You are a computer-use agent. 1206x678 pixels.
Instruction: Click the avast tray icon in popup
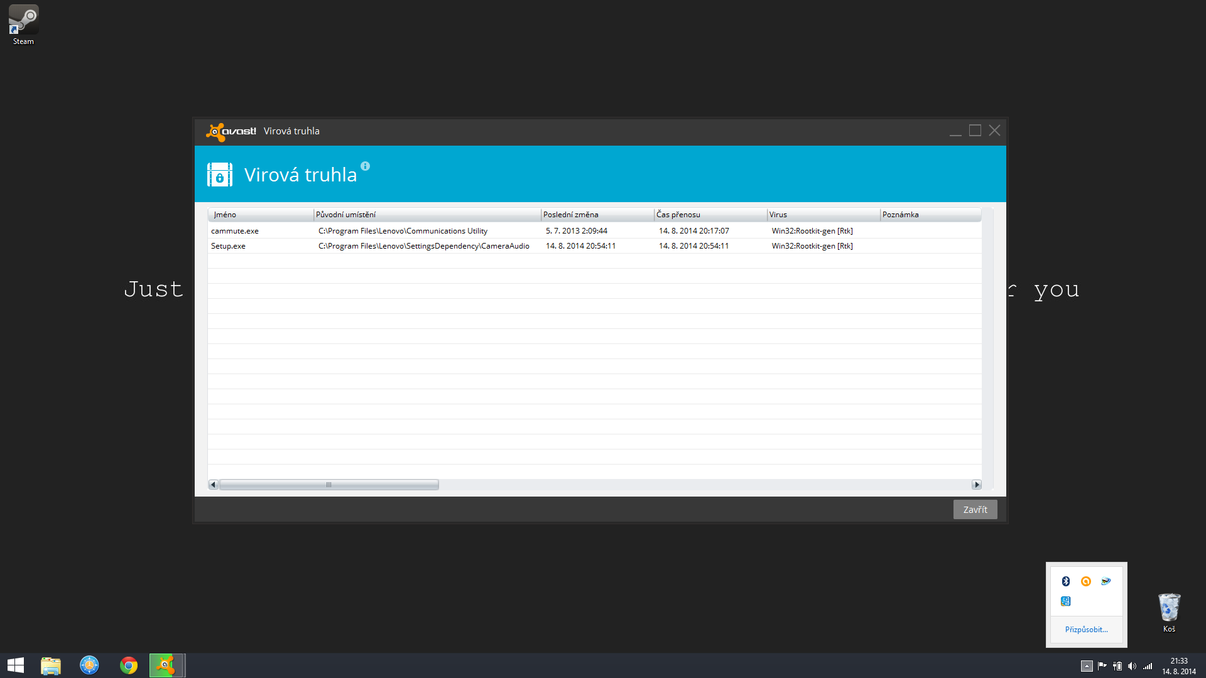pos(1085,581)
